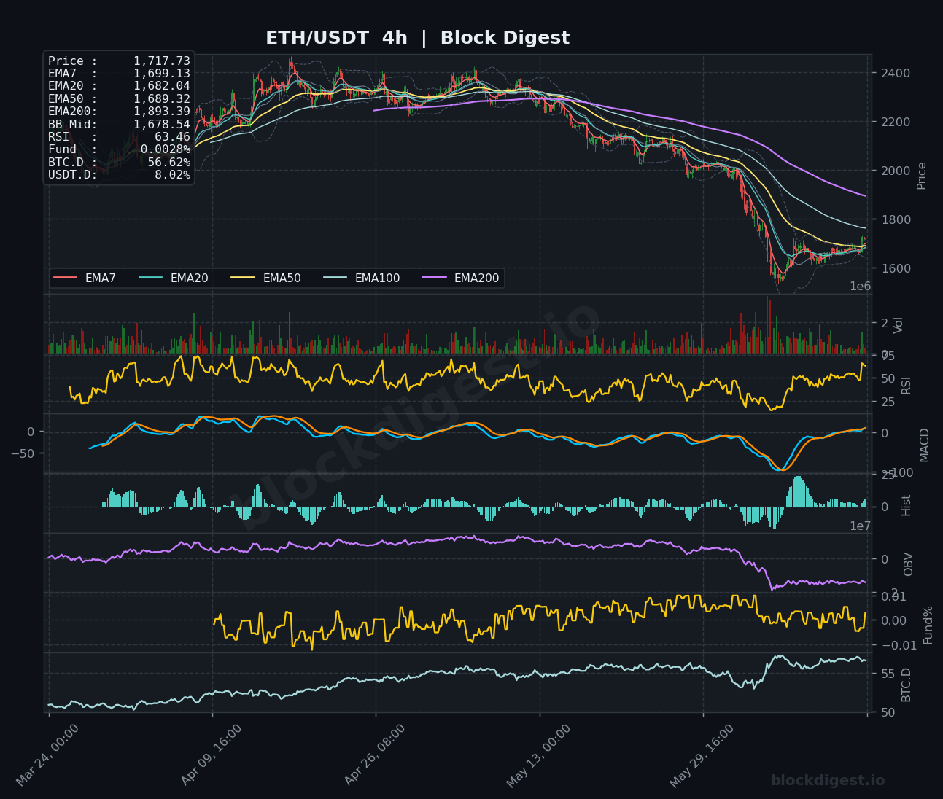Click the EMA200 1,893.39 value row
The width and height of the screenshot is (943, 799).
[119, 112]
